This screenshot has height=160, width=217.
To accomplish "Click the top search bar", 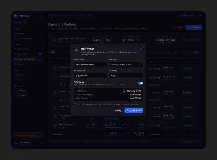I will coord(71,15).
